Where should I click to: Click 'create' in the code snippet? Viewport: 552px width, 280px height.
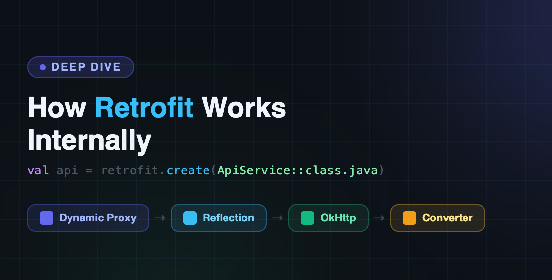188,171
